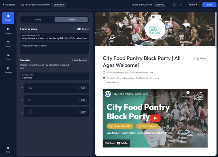Expand the Show Map dropdown

pos(112,82)
